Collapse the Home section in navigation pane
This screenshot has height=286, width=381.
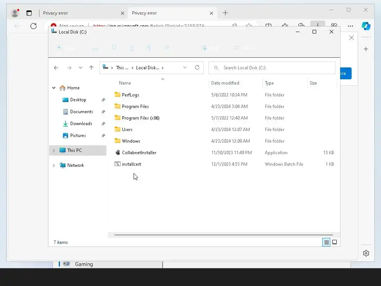54,88
